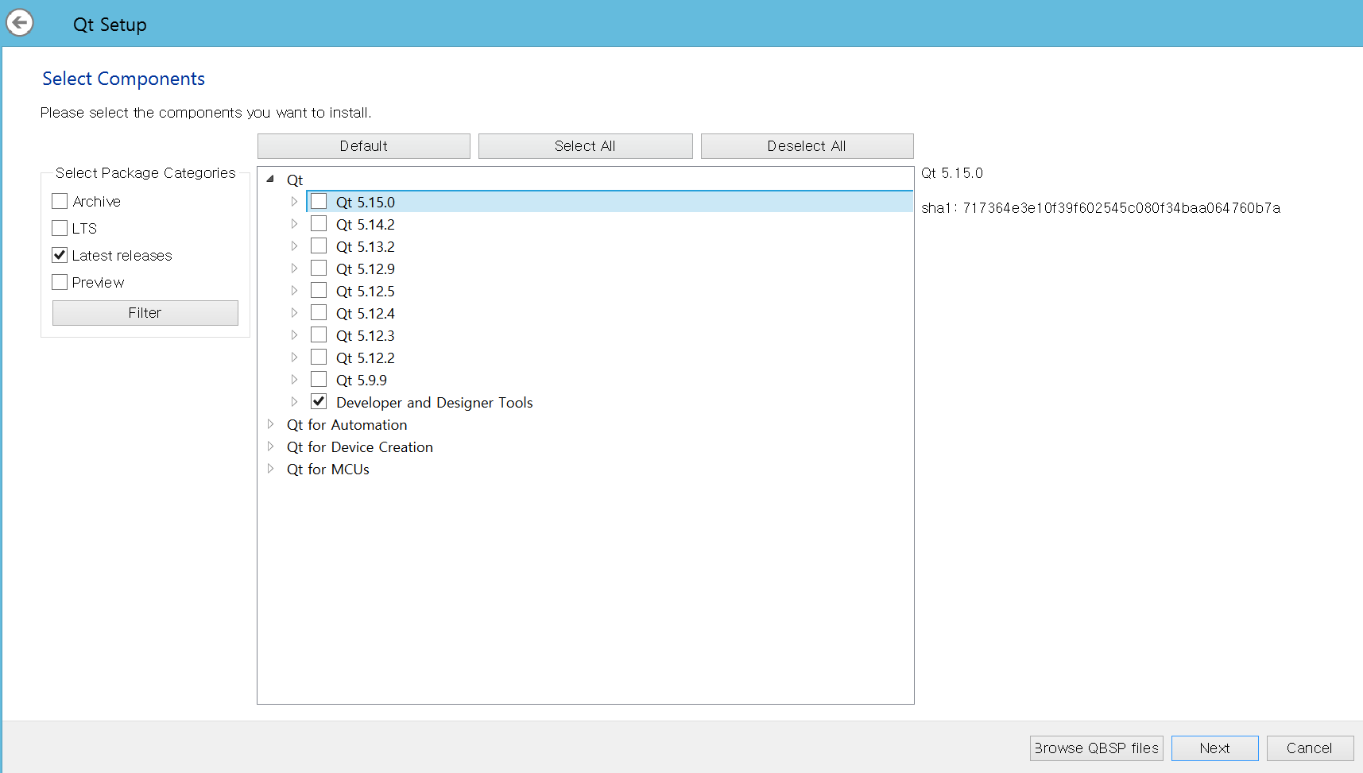The image size is (1363, 773).
Task: Enable the Preview package category
Action: pyautogui.click(x=60, y=282)
